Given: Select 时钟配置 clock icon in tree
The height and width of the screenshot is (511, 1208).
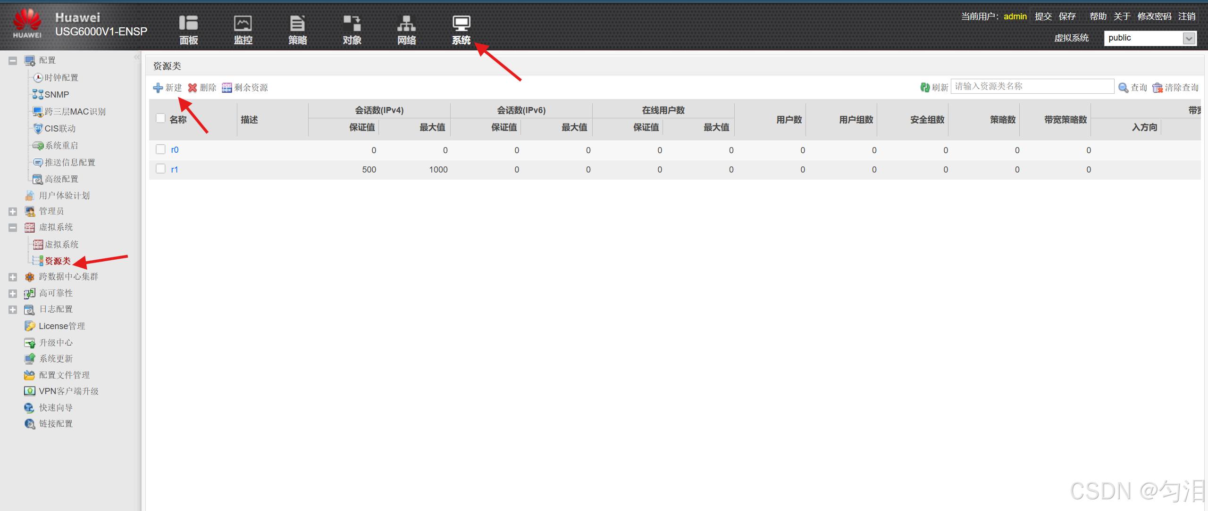Looking at the screenshot, I should [38, 78].
